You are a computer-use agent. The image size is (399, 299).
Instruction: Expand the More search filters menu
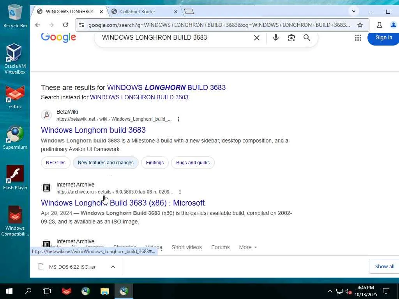[x=248, y=247]
